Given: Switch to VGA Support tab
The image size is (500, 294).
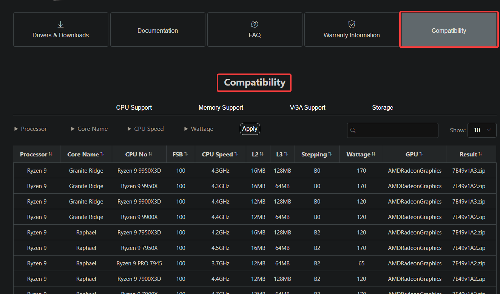Looking at the screenshot, I should [x=308, y=107].
